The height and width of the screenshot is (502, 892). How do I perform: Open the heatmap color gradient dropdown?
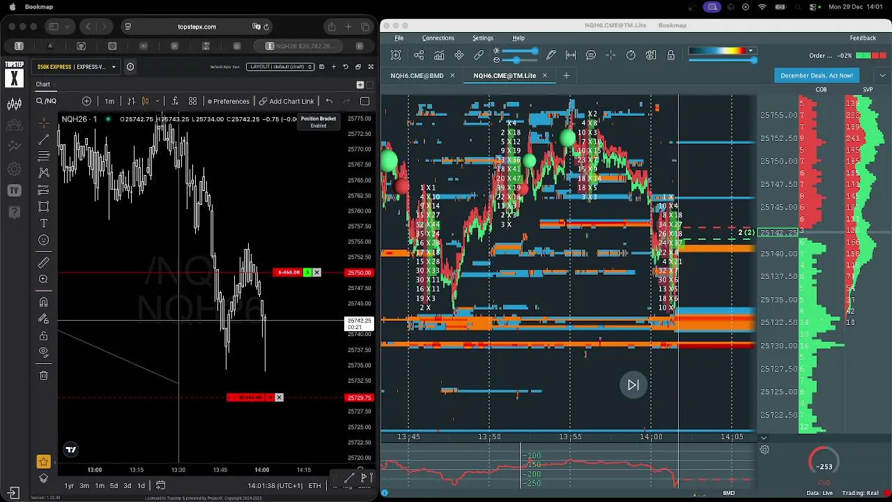tap(751, 51)
